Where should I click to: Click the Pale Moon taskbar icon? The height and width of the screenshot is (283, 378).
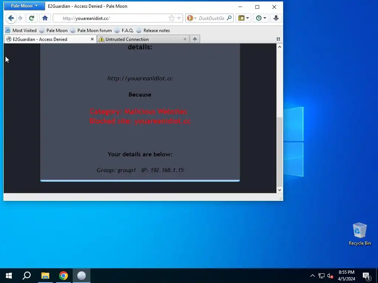(x=82, y=276)
